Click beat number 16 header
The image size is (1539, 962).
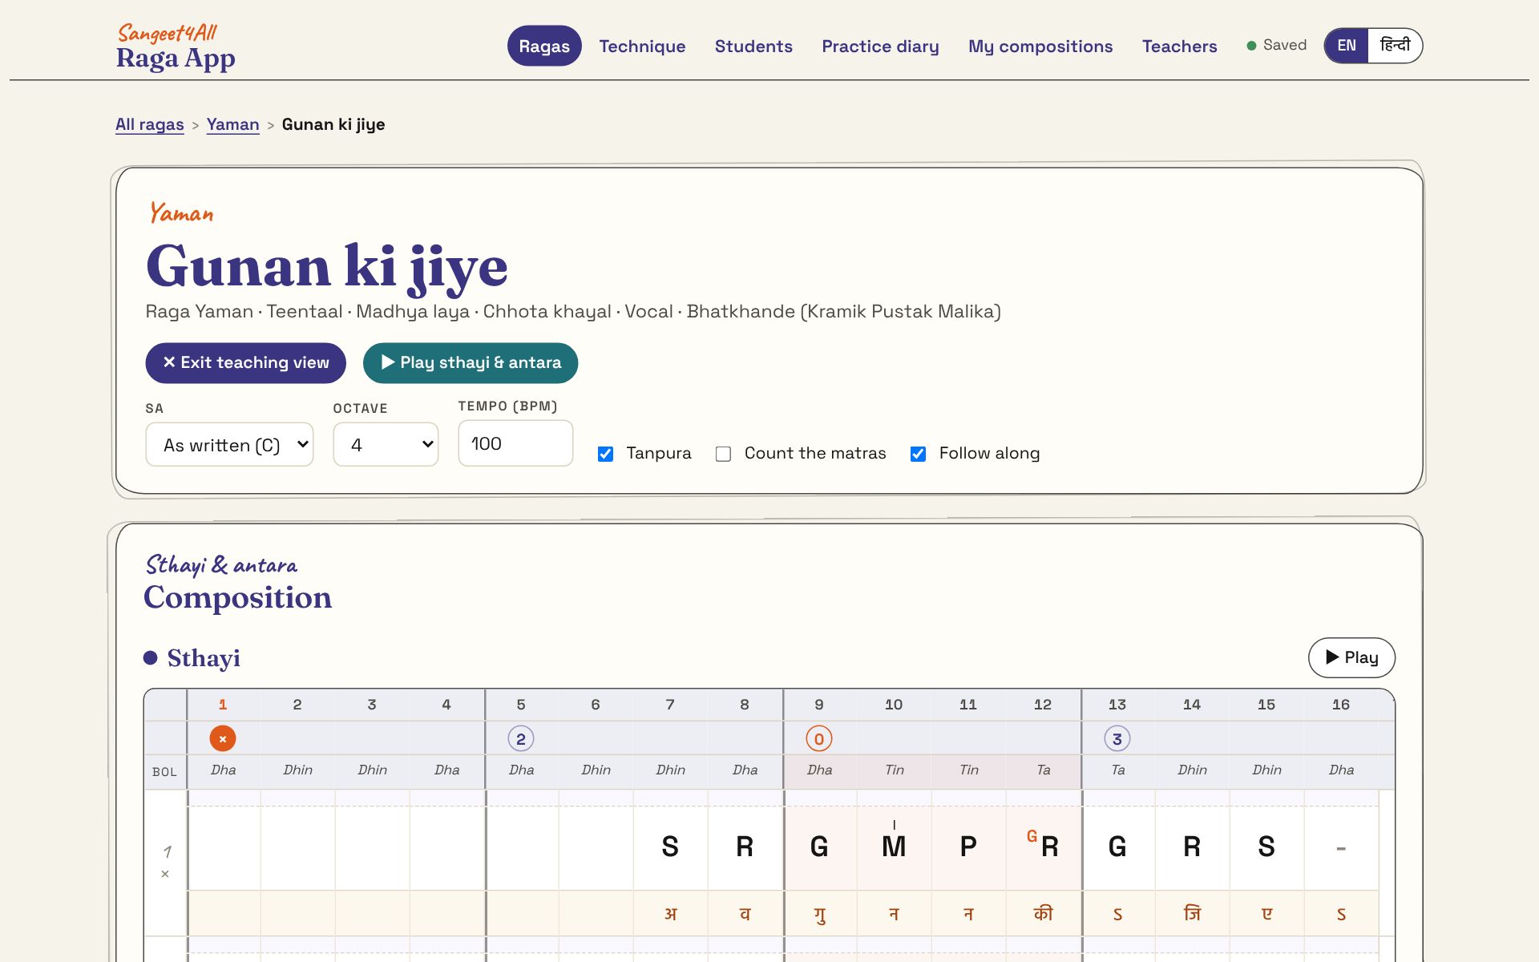click(1341, 705)
